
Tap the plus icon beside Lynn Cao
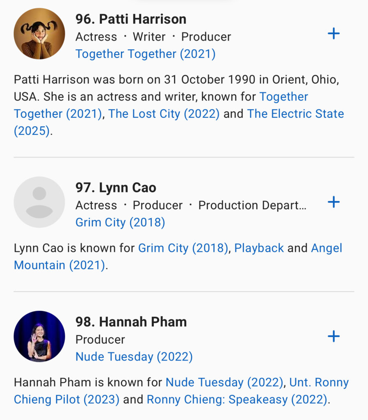[334, 202]
